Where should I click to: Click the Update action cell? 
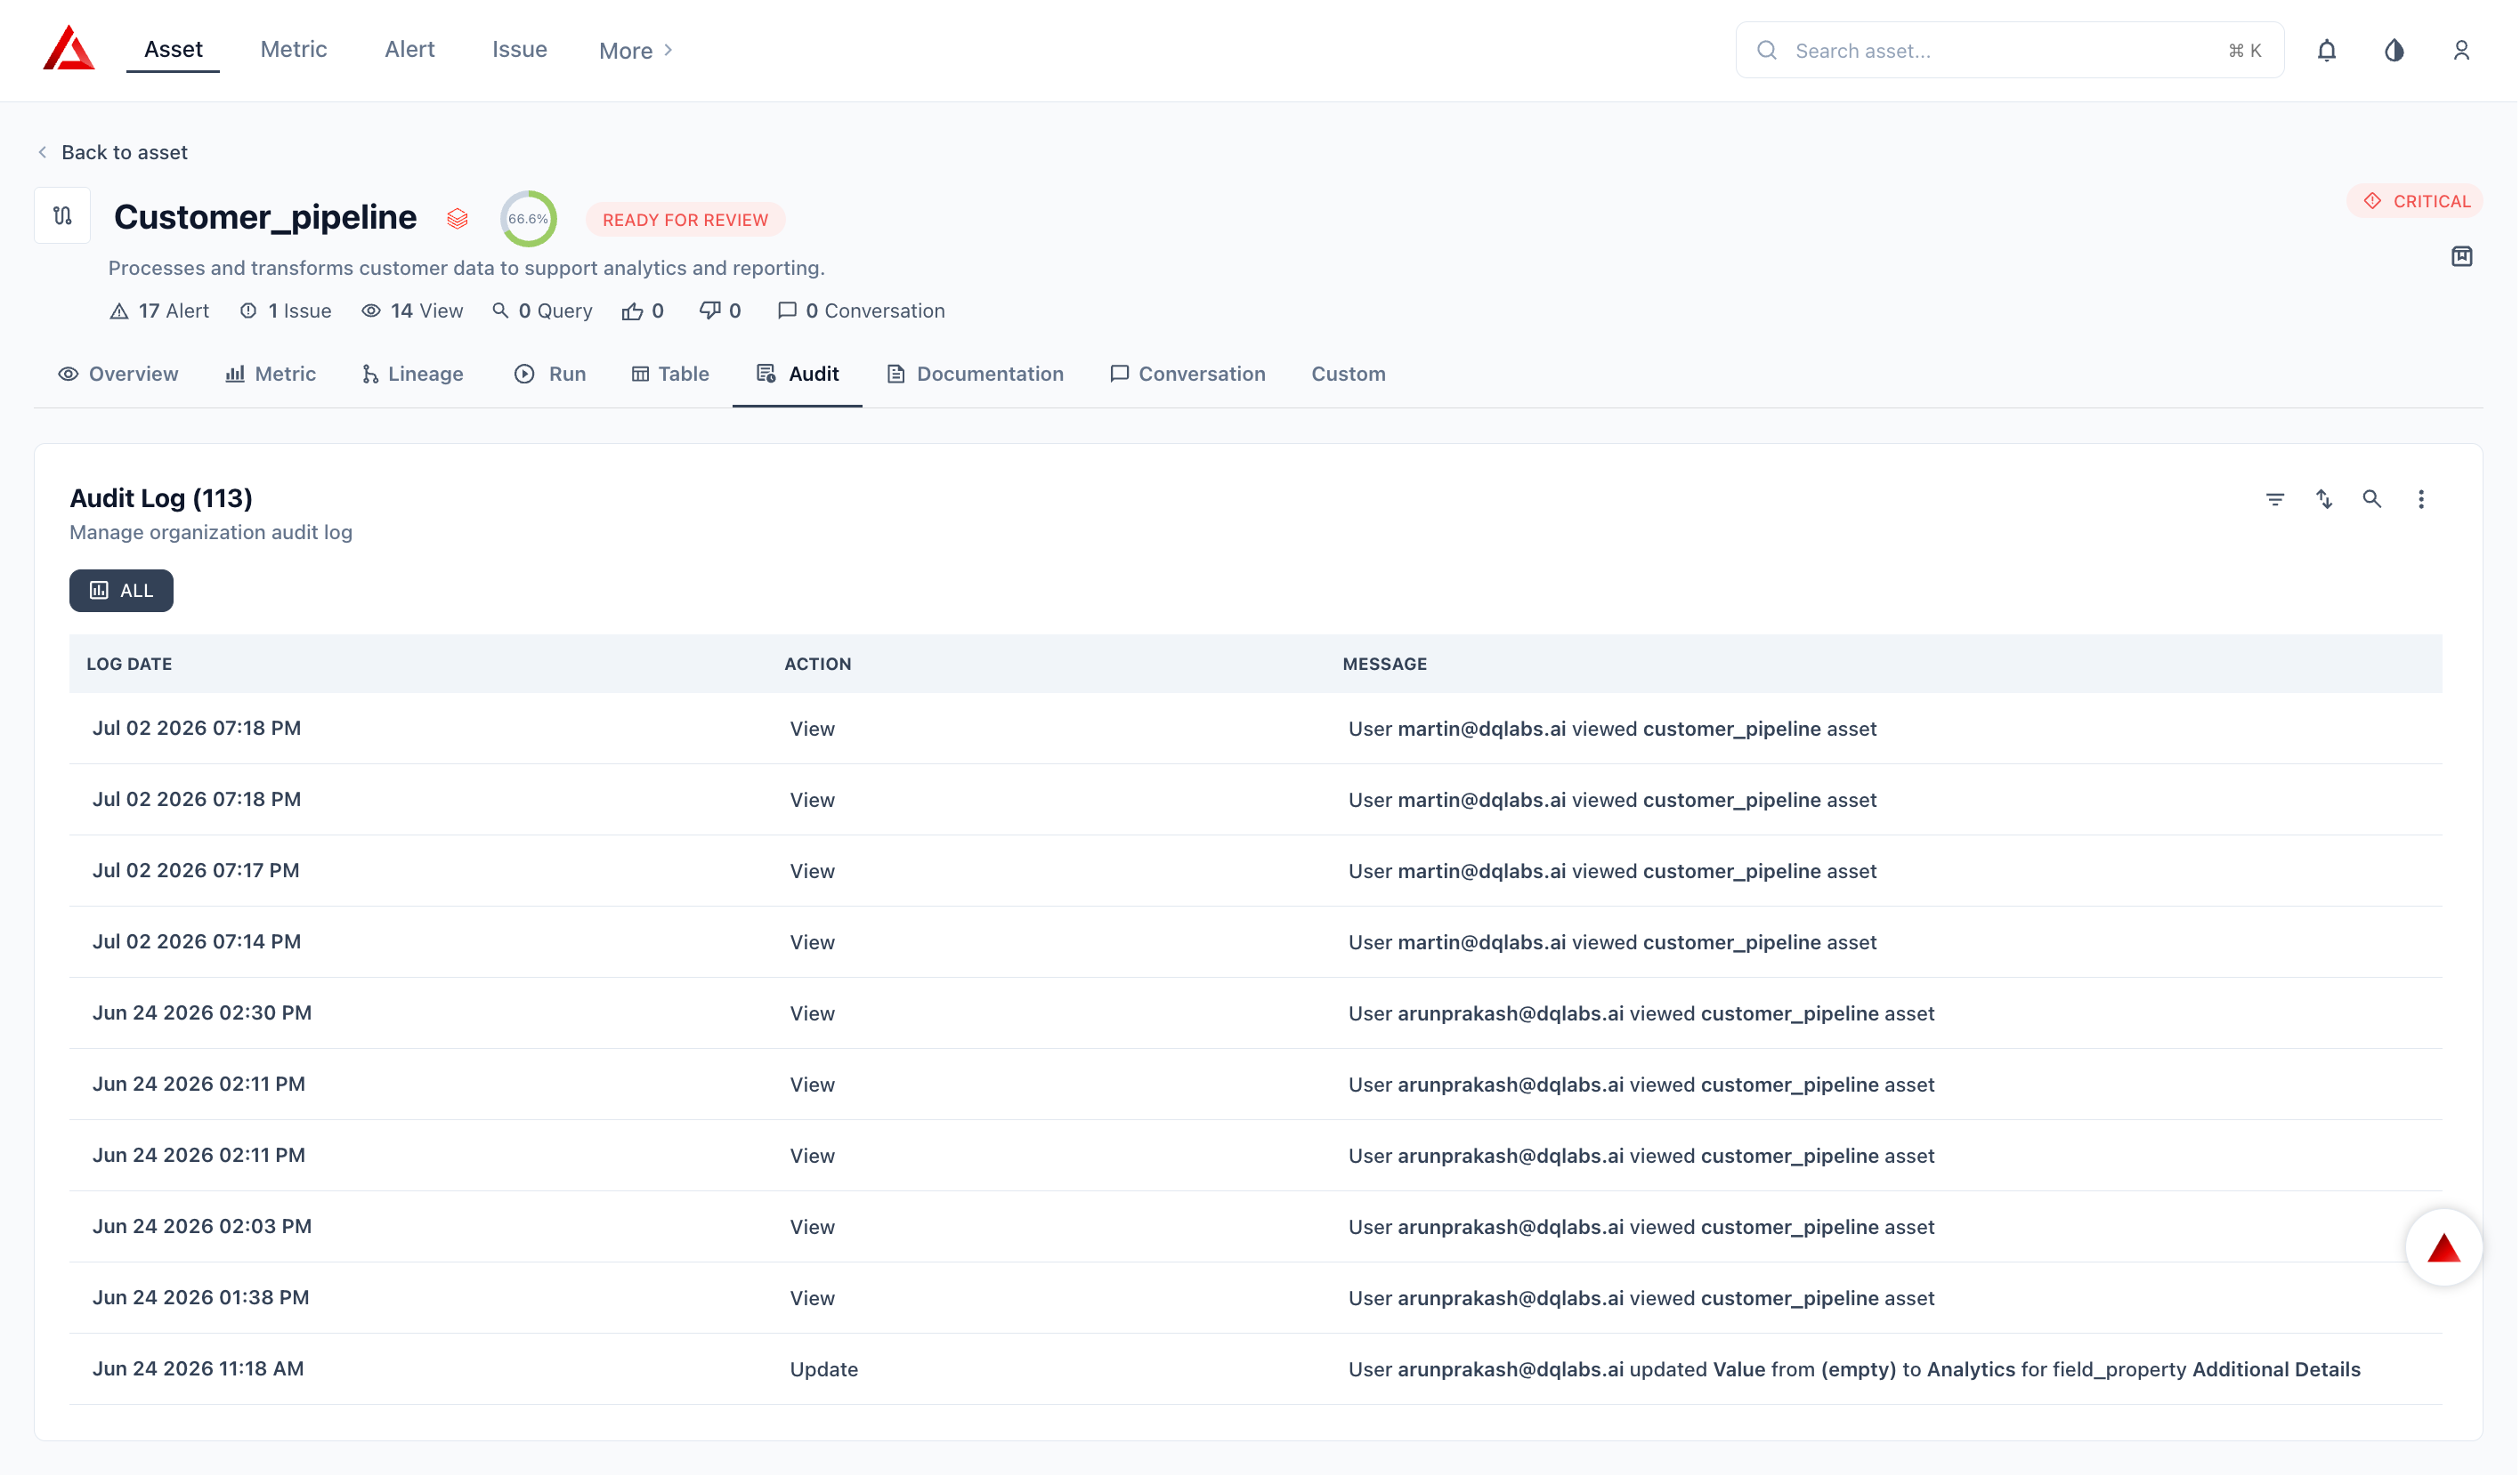pyautogui.click(x=825, y=1371)
